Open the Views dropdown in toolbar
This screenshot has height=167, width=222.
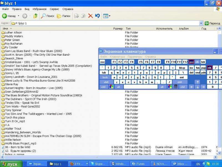(x=107, y=16)
